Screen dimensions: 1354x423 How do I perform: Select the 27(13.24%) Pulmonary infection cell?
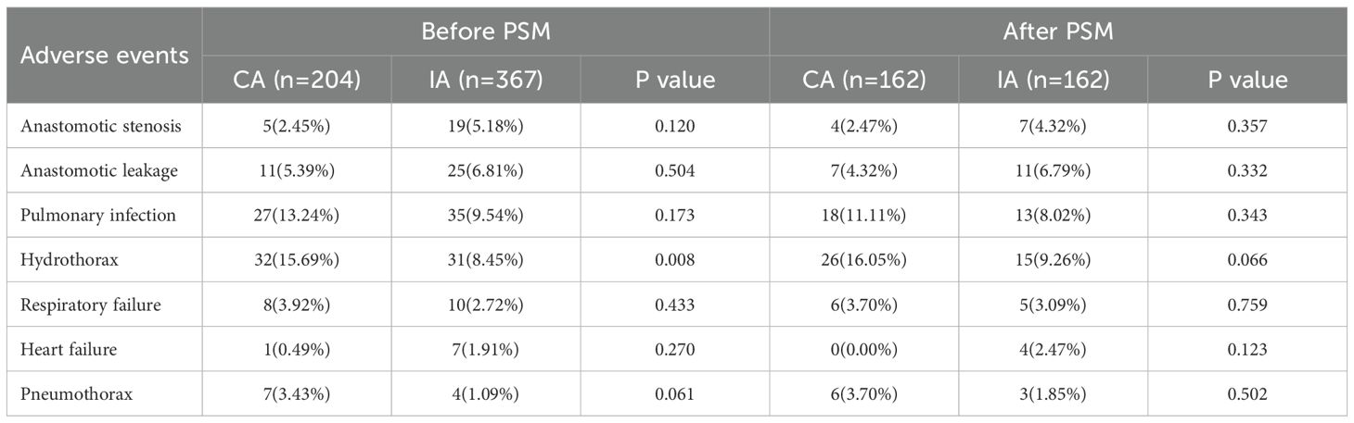297,215
